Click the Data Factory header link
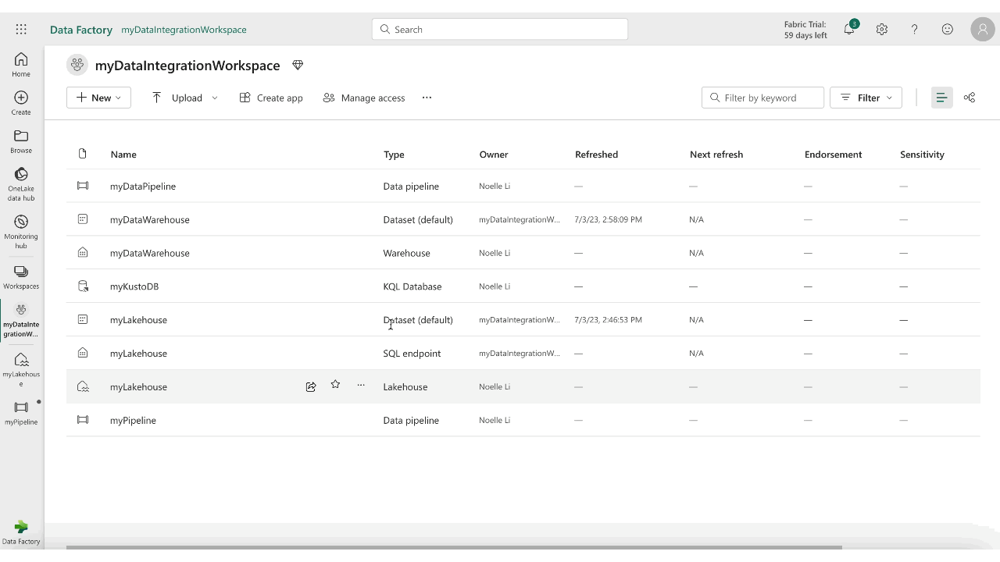The width and height of the screenshot is (1000, 562). pos(81,30)
